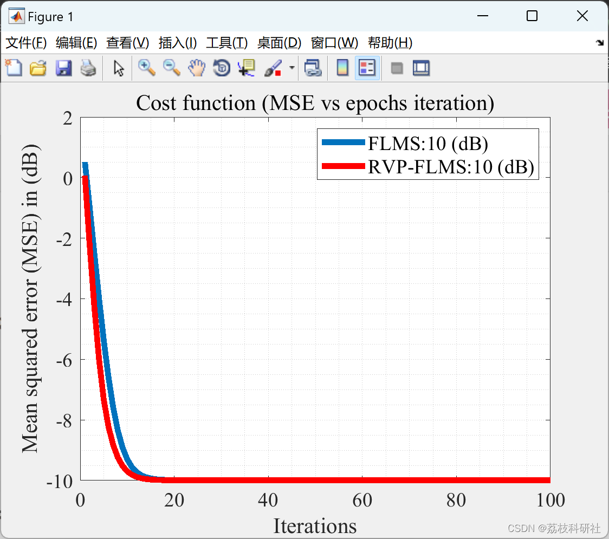
Task: Open the 工具(T) menu
Action: tap(227, 43)
